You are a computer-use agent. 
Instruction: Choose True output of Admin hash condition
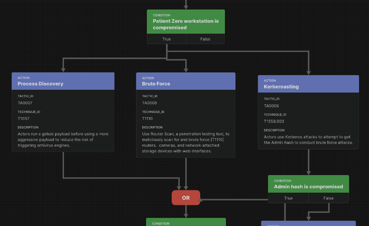[x=288, y=198]
